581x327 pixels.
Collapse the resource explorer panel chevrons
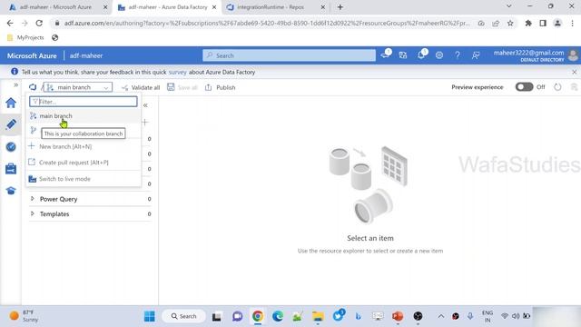click(x=145, y=105)
